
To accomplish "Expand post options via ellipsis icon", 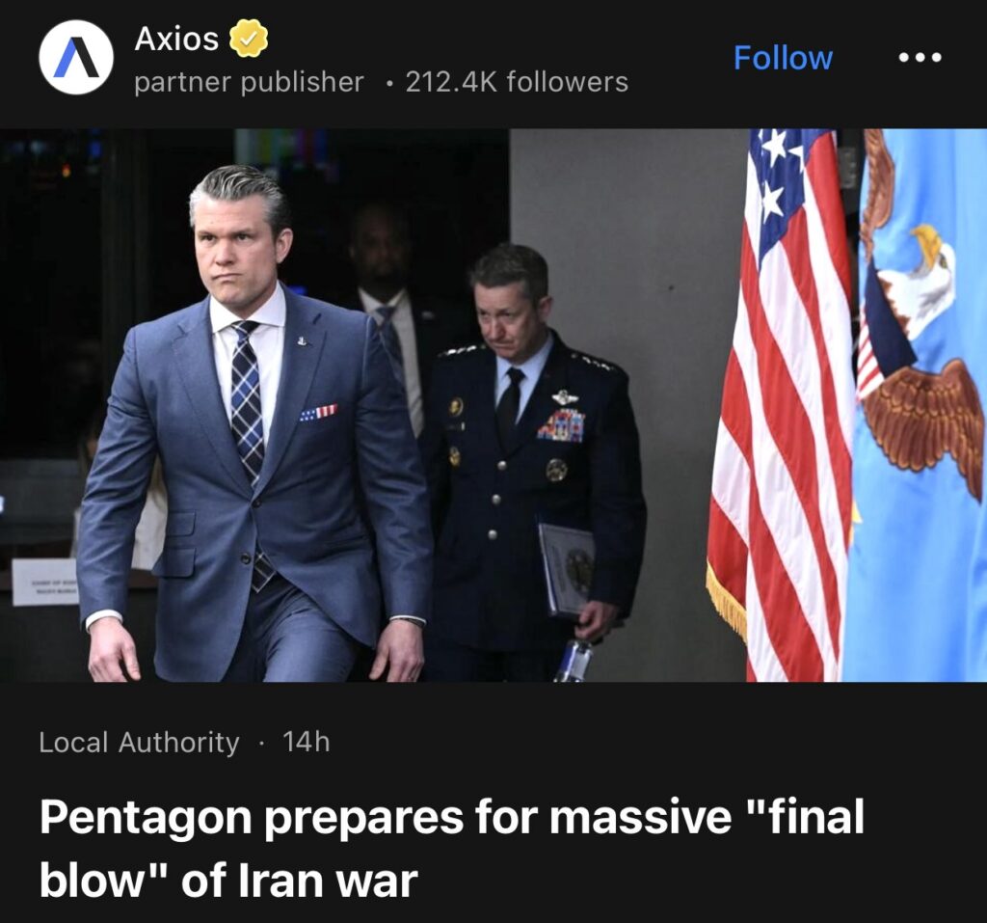I will [920, 57].
